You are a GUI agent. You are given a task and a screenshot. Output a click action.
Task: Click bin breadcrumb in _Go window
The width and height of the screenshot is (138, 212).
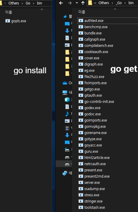[131, 3]
